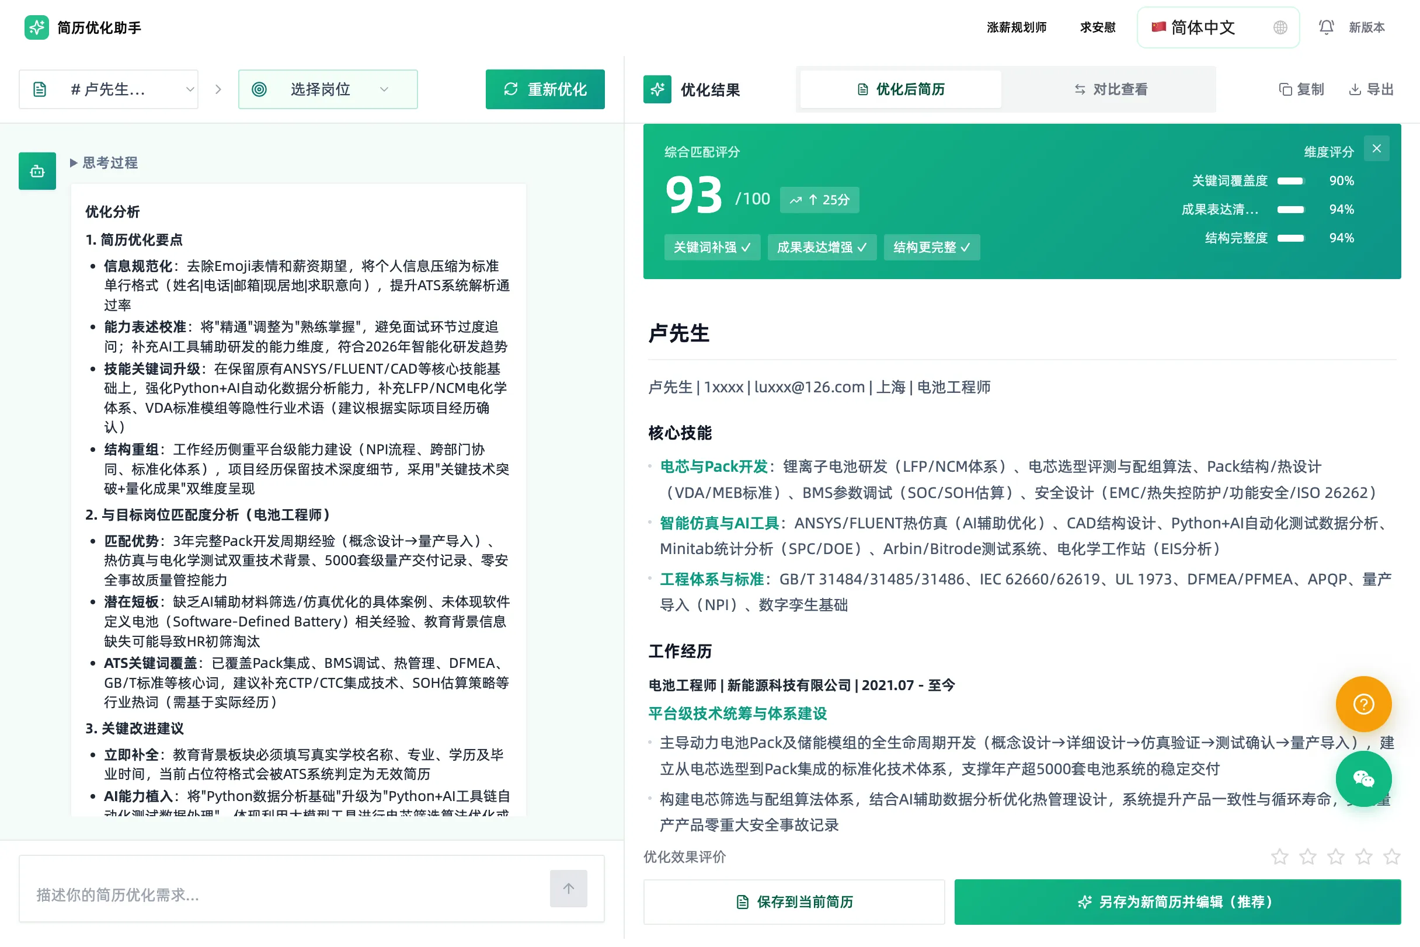Click the target icon in 选择岗位 selector
1420x947 pixels.
point(259,89)
